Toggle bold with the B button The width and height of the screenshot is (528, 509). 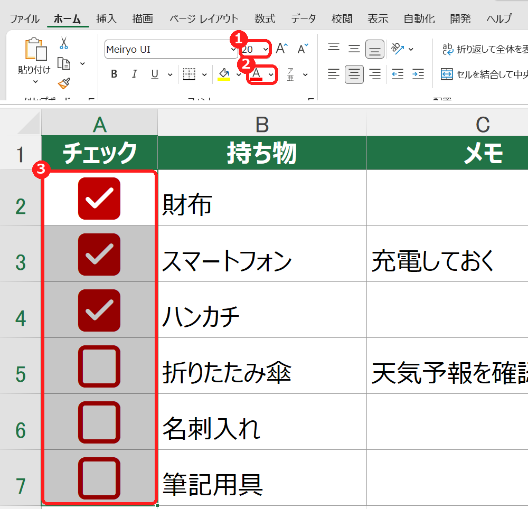114,74
